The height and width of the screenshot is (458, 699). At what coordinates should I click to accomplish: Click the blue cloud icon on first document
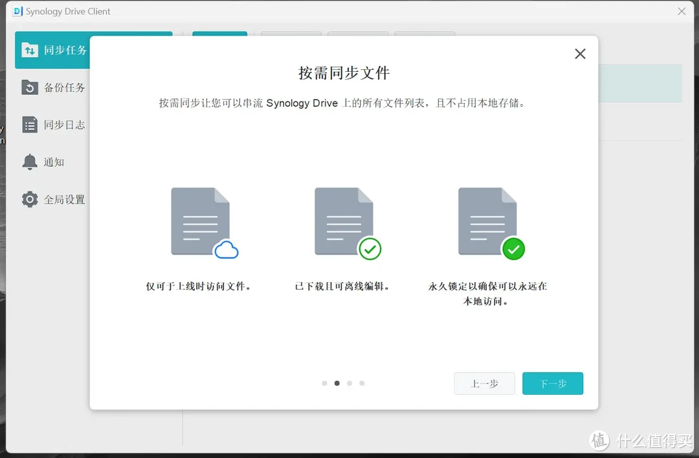pyautogui.click(x=228, y=248)
